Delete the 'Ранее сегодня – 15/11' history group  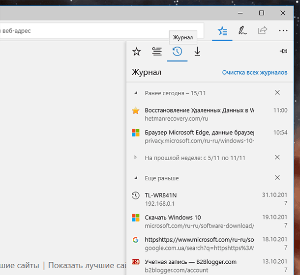[x=277, y=93]
